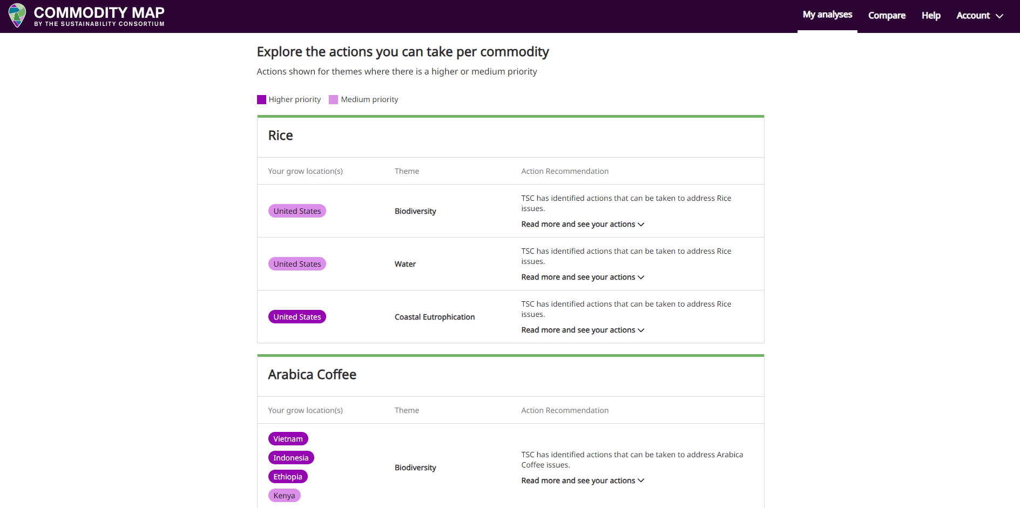Expand Read more for Arabica Coffee Biodiversity
1020x508 pixels.
pos(583,480)
